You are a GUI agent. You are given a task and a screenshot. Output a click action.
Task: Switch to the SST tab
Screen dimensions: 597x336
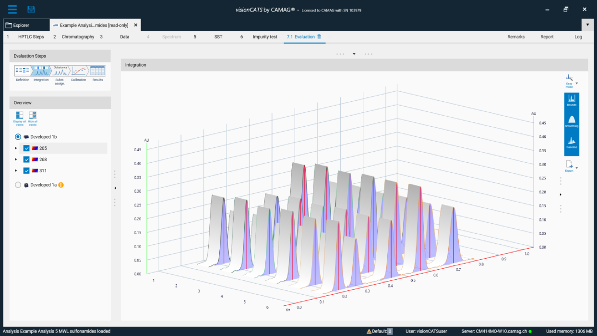pyautogui.click(x=218, y=36)
